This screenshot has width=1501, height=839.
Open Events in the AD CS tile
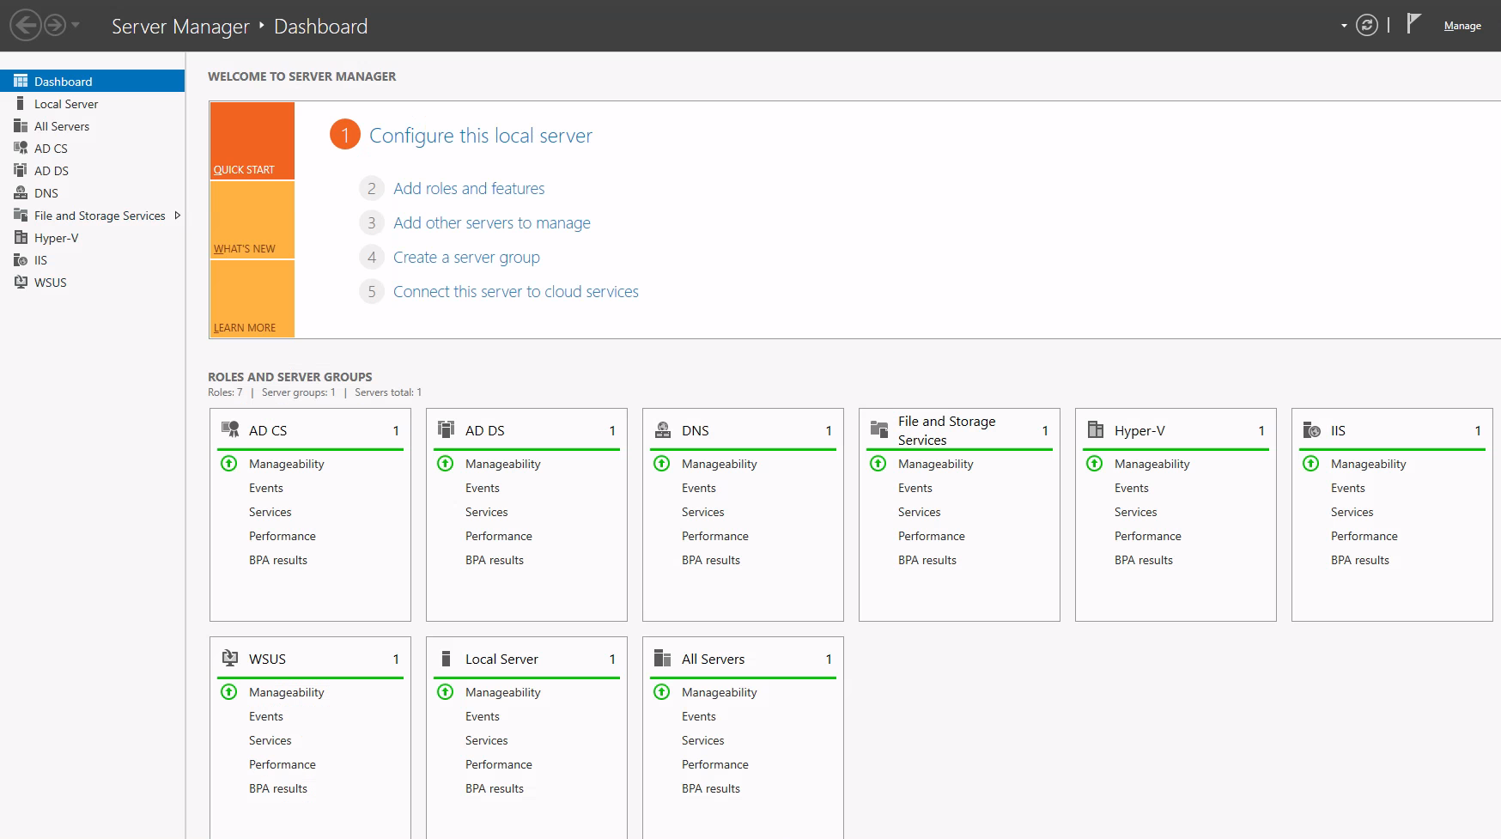point(266,488)
